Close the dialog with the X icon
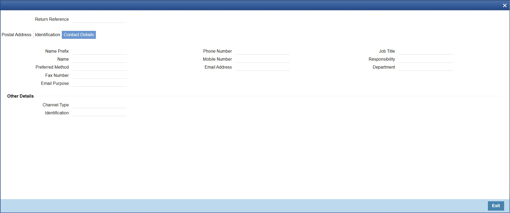This screenshot has height=213, width=510. 504,5
